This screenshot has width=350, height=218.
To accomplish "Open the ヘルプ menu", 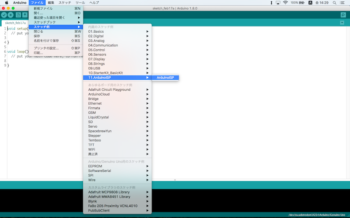I will [94, 3].
